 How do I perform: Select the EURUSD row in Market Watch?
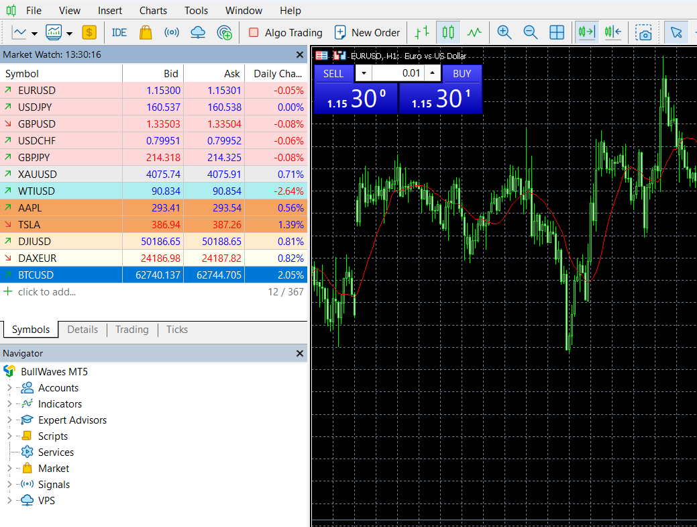coord(154,90)
